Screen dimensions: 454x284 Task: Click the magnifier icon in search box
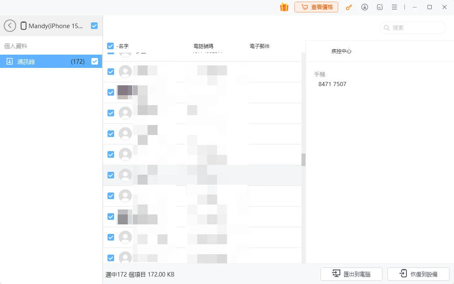point(386,28)
